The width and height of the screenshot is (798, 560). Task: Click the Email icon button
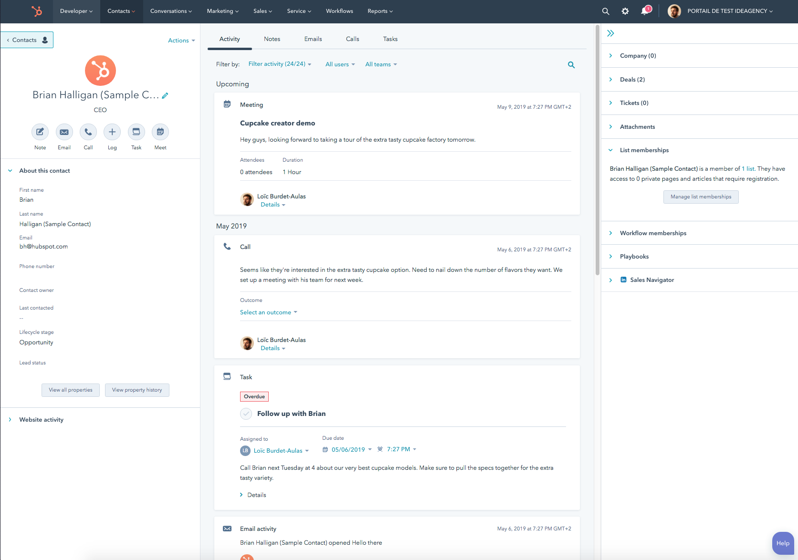tap(64, 132)
